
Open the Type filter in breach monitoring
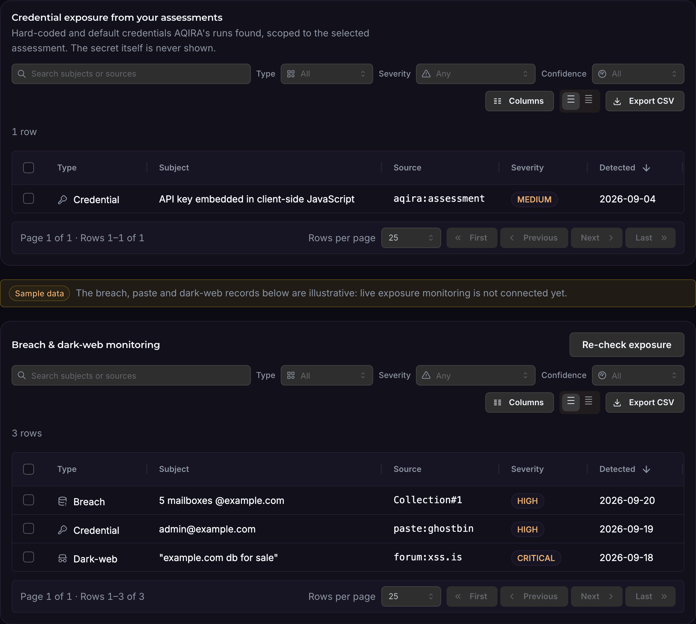[327, 375]
